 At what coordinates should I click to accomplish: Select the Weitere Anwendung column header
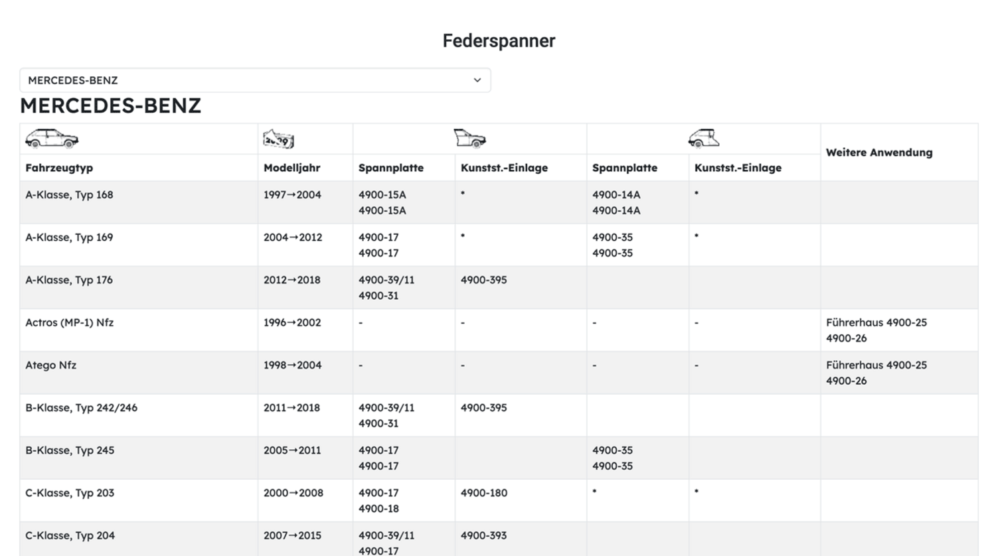pyautogui.click(x=878, y=153)
